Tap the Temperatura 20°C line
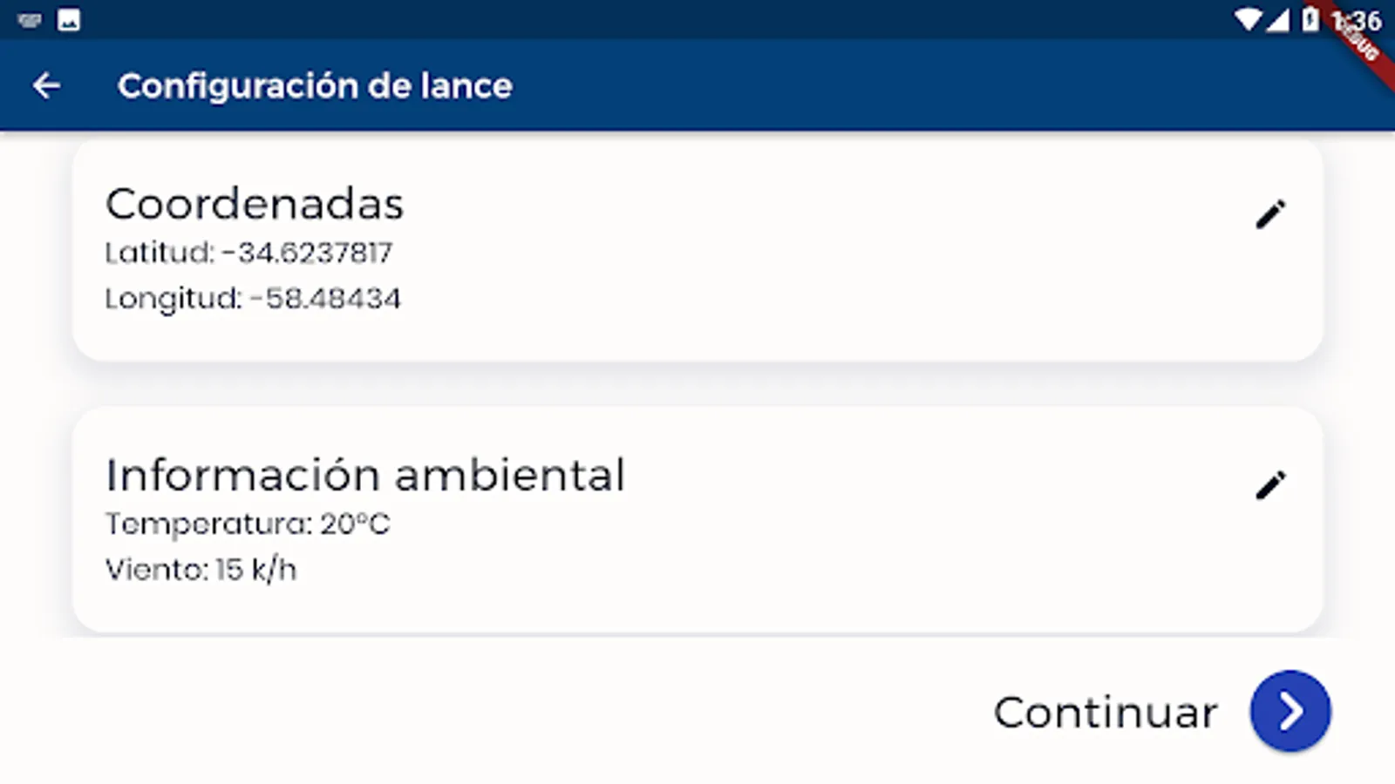 (x=248, y=524)
